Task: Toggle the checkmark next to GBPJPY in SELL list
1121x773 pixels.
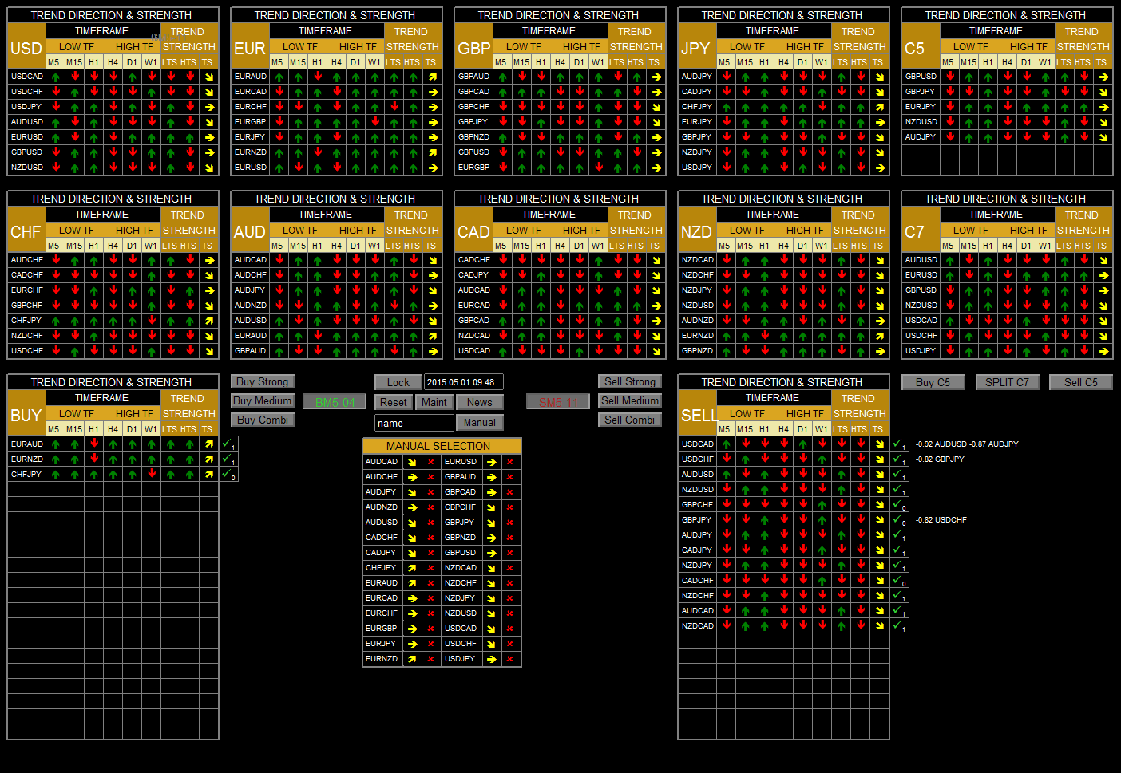Action: pos(897,519)
